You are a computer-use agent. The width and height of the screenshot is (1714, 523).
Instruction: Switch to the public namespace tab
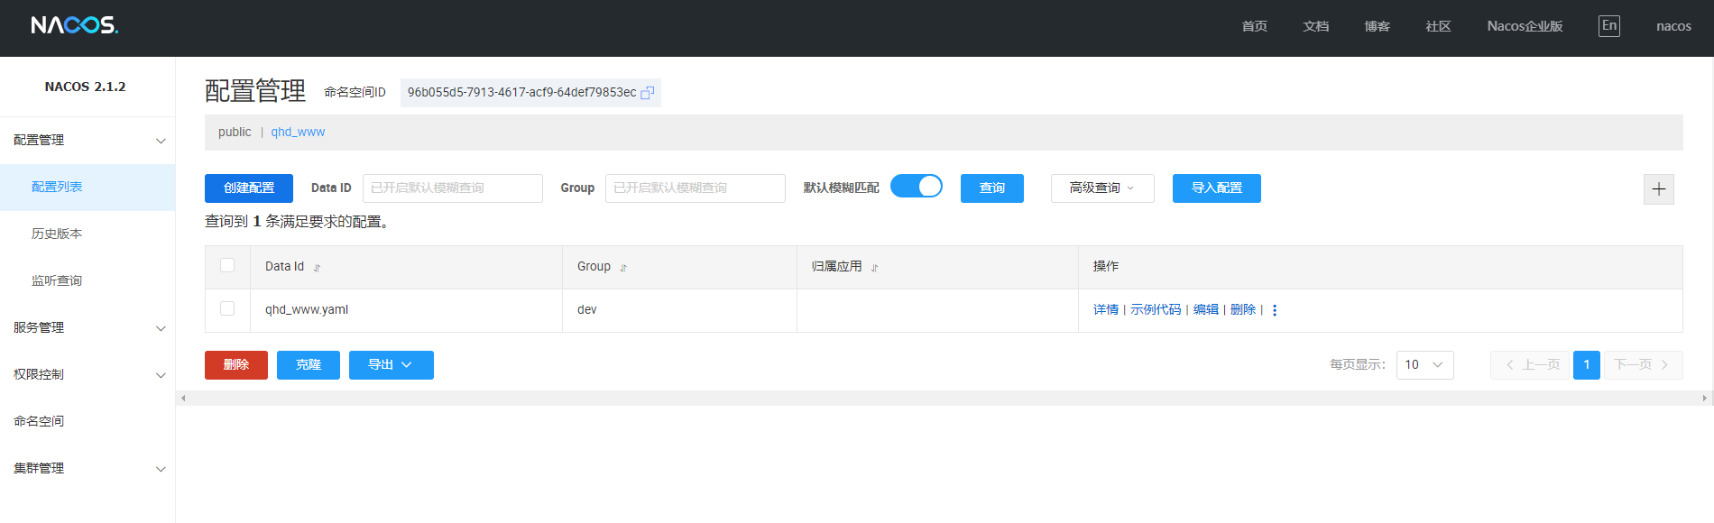(235, 133)
